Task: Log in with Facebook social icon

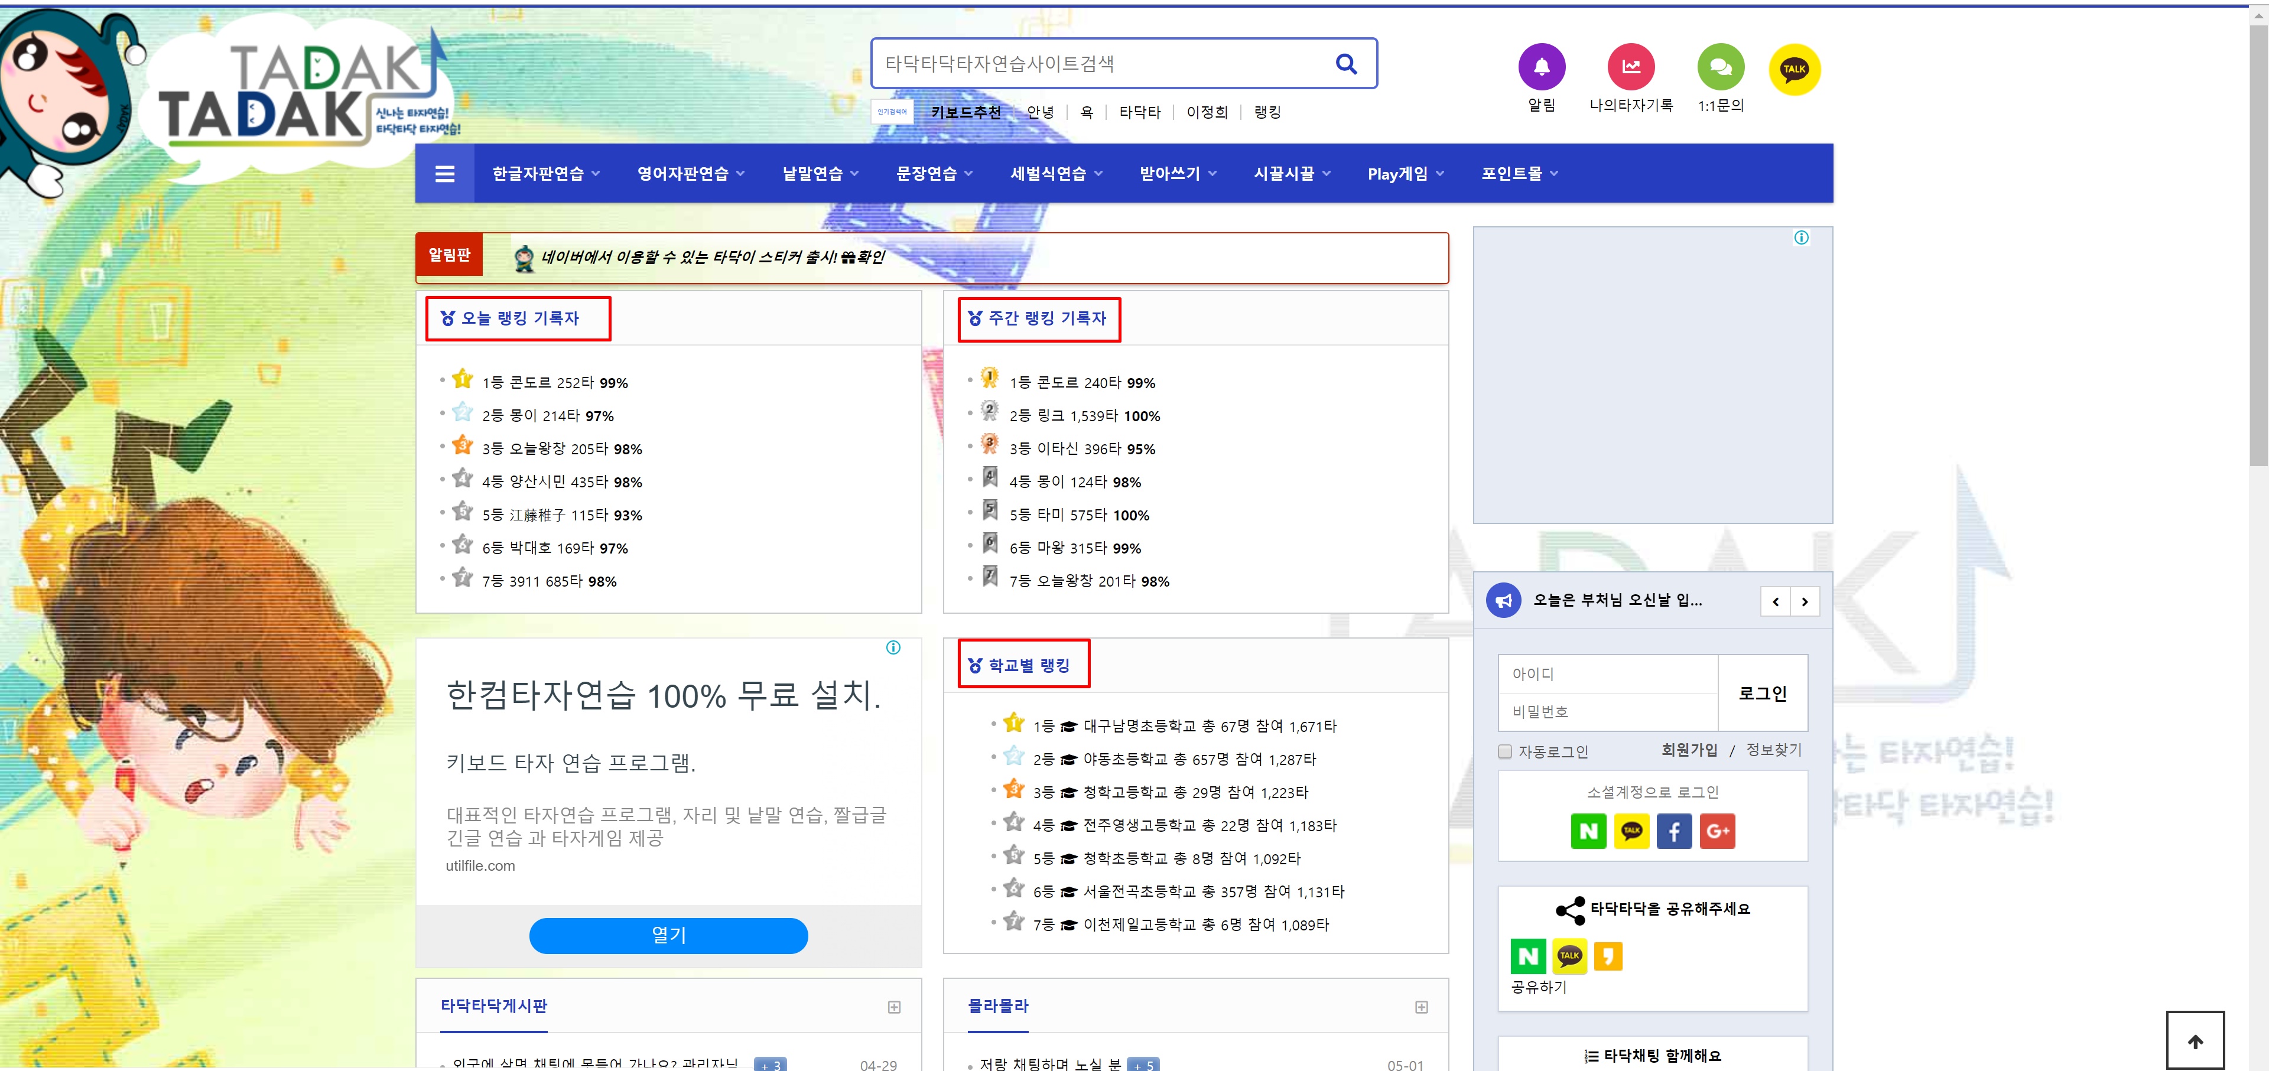Action: tap(1673, 831)
